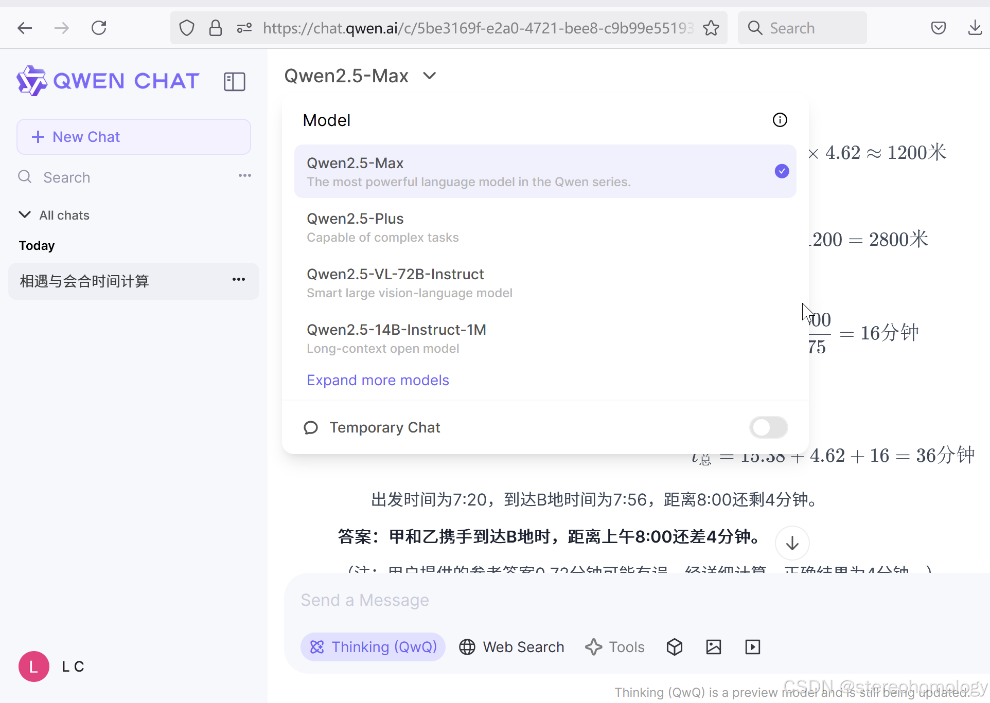Collapse the All chats section

point(25,215)
